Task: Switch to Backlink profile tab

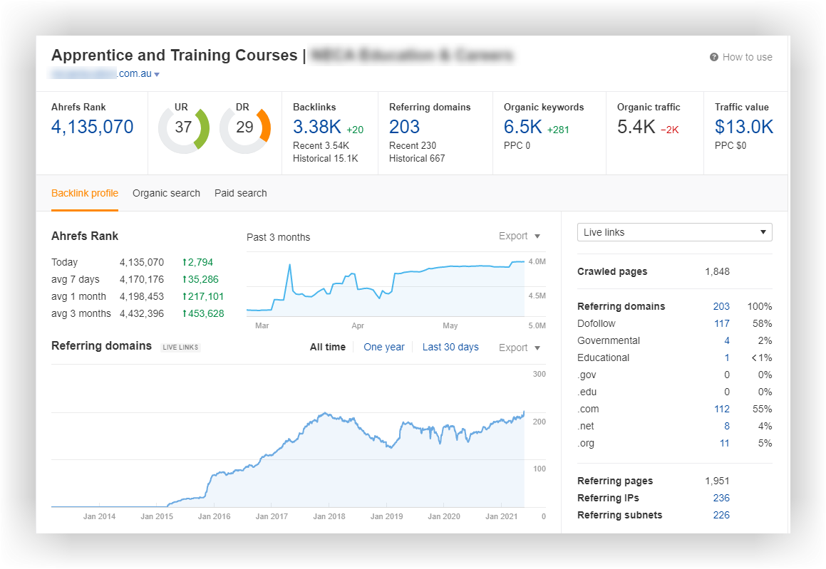Action: pyautogui.click(x=85, y=193)
